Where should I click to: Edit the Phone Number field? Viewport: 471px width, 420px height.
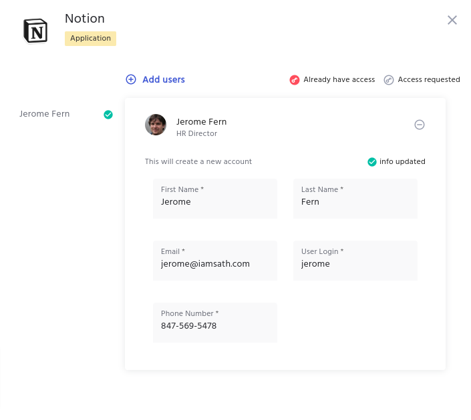coord(214,326)
